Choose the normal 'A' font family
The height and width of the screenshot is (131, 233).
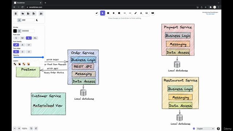[x=23, y=45]
